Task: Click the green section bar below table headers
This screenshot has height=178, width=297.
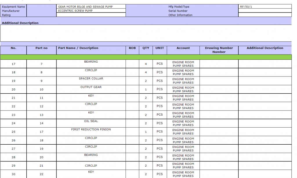Action: pos(146,57)
